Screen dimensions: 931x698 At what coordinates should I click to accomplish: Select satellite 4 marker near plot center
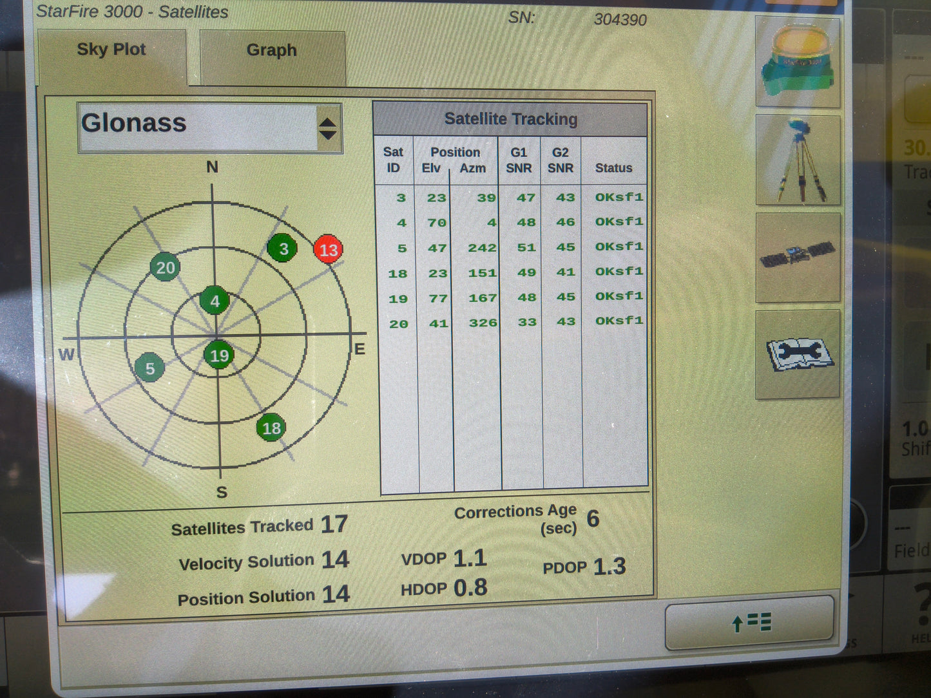tap(215, 301)
